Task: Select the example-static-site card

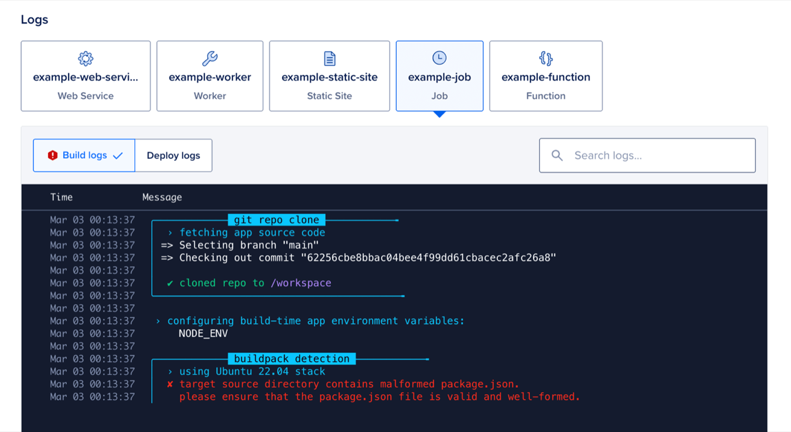Action: point(329,76)
